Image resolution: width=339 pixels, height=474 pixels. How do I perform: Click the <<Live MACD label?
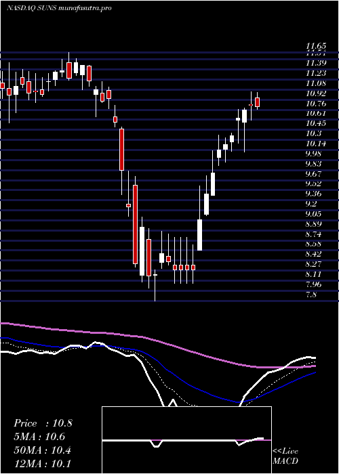[285, 456]
